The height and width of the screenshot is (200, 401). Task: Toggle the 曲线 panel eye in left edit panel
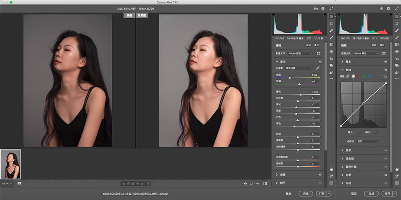(320, 175)
